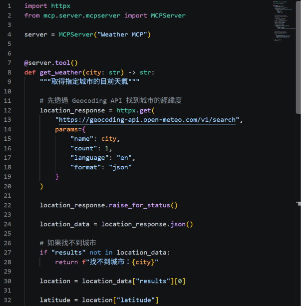Click the closing brace on line 19
Image resolution: width=301 pixels, height=306 pixels.
pyautogui.click(x=57, y=177)
